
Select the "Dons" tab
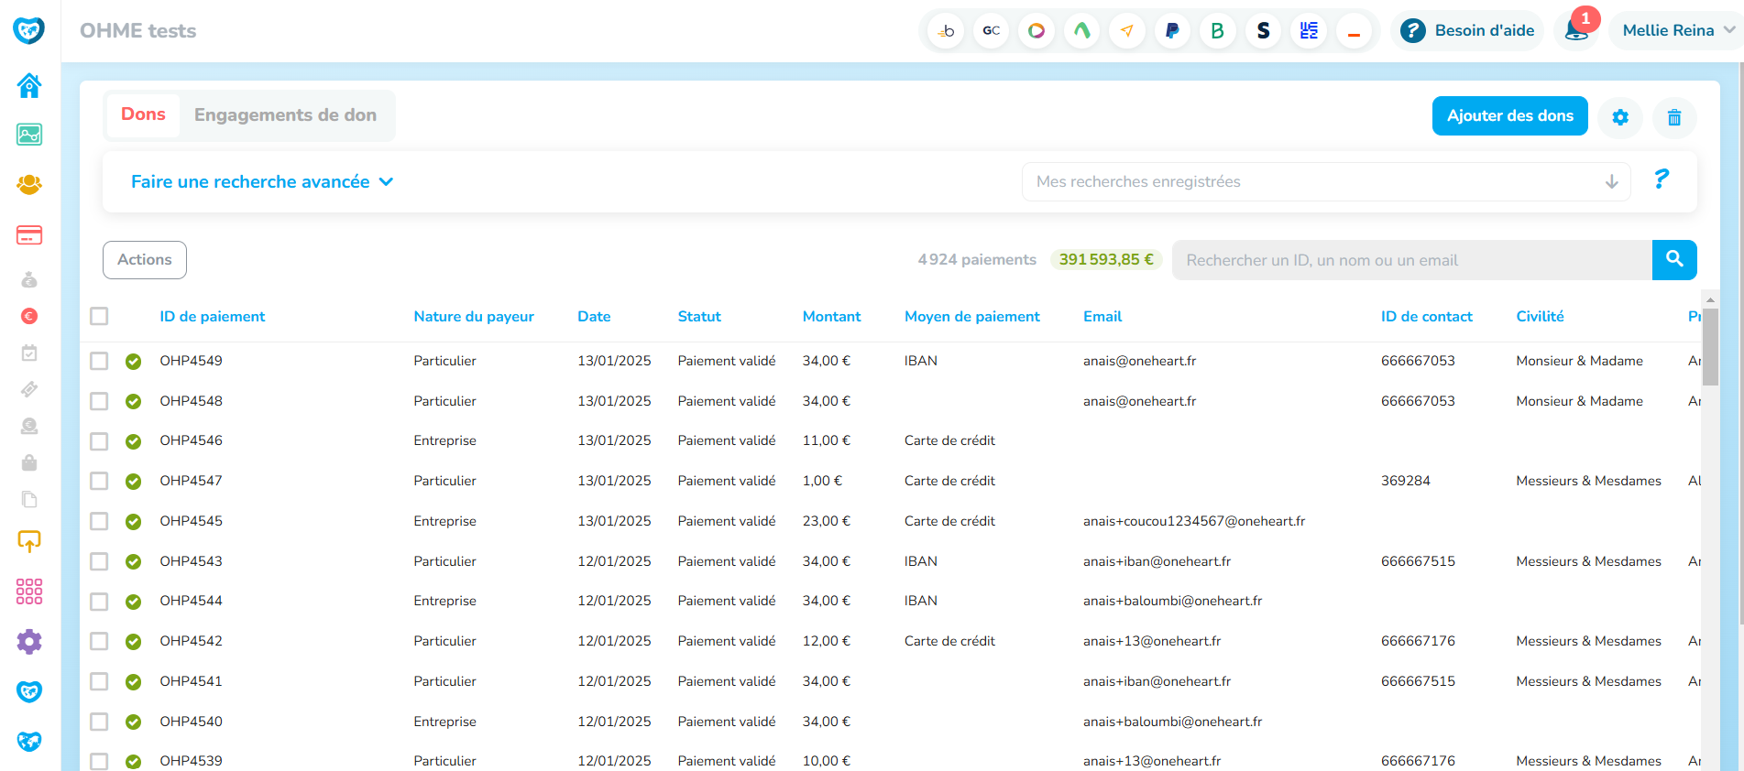[143, 114]
